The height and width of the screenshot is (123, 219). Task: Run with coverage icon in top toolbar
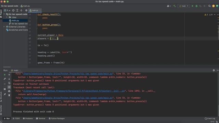[x=201, y=6]
